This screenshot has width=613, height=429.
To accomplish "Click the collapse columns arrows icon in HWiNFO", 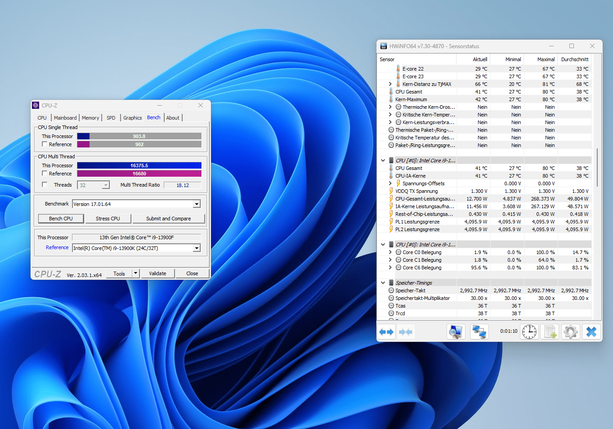I will point(405,332).
